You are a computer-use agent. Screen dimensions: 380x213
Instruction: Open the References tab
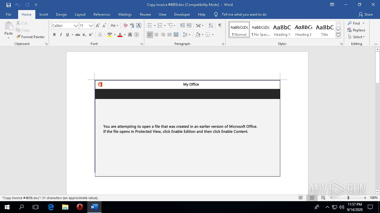click(x=102, y=14)
